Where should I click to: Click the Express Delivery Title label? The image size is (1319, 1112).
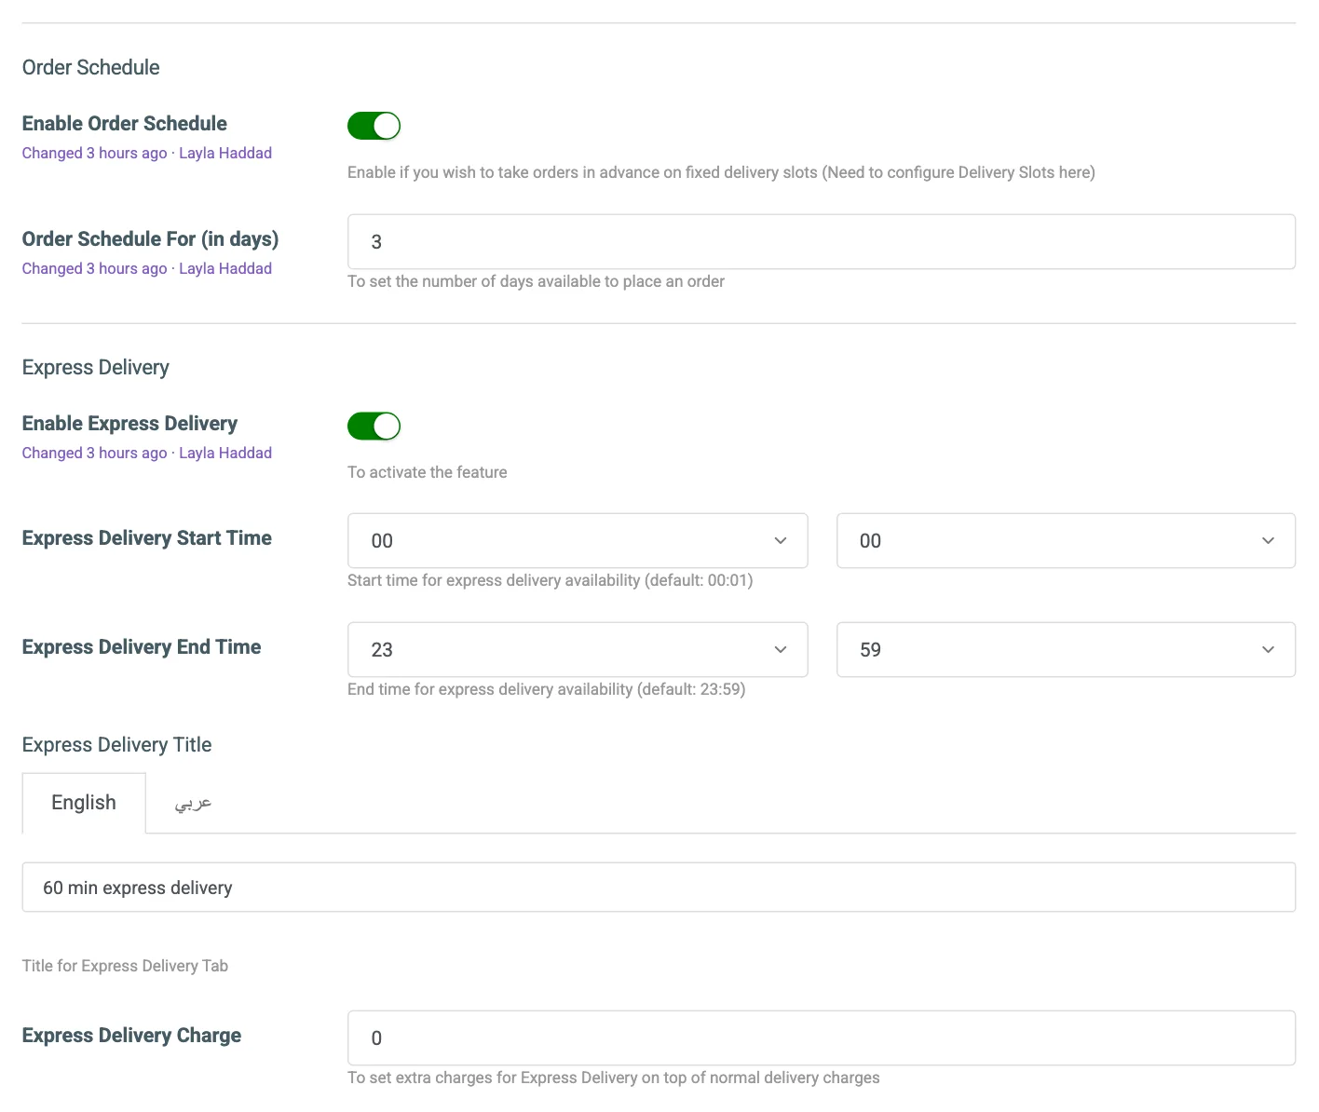117,745
